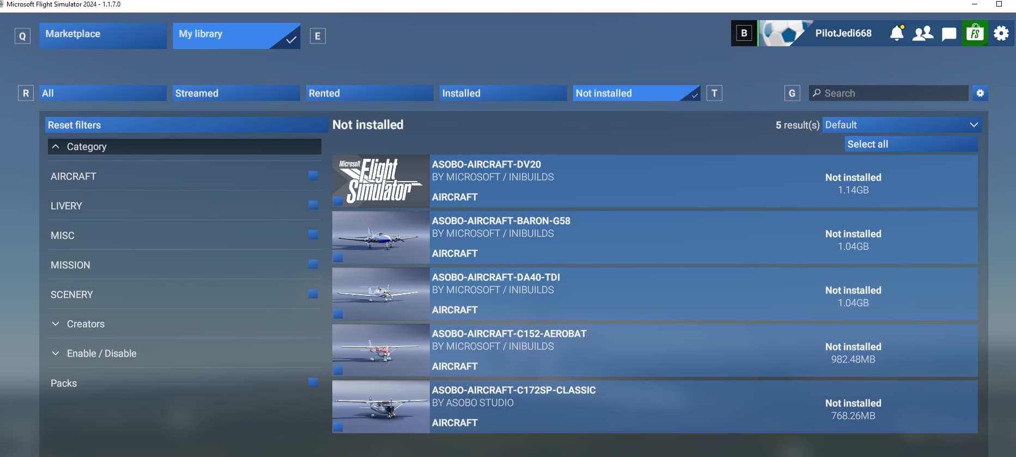
Task: Toggle the MISSION category checkbox
Action: click(313, 264)
